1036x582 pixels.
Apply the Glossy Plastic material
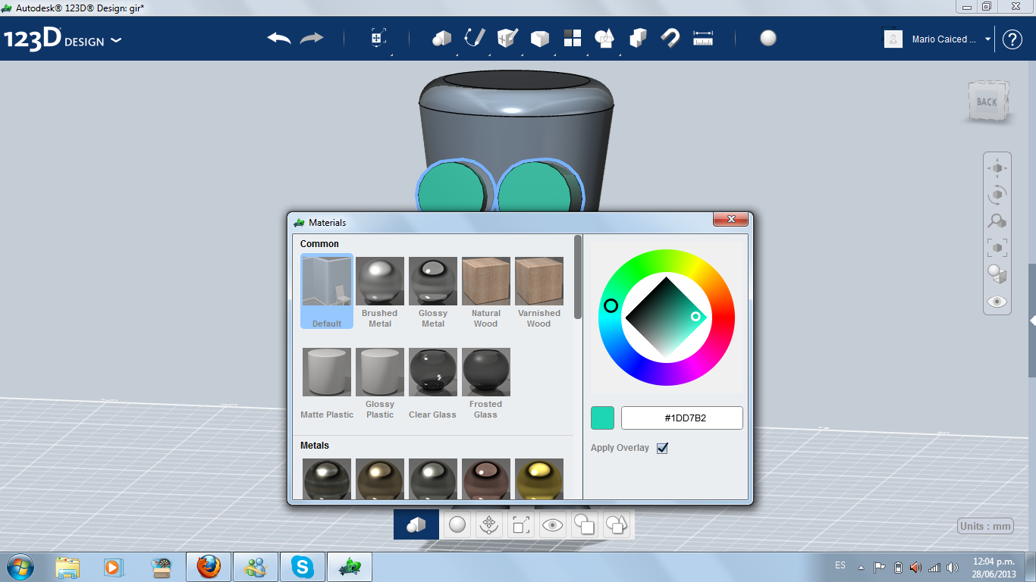380,383
